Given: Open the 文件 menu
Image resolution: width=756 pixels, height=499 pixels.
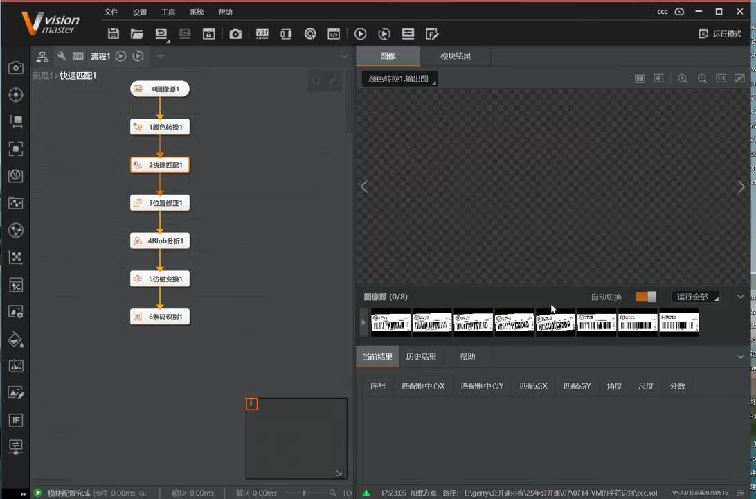Looking at the screenshot, I should 111,12.
